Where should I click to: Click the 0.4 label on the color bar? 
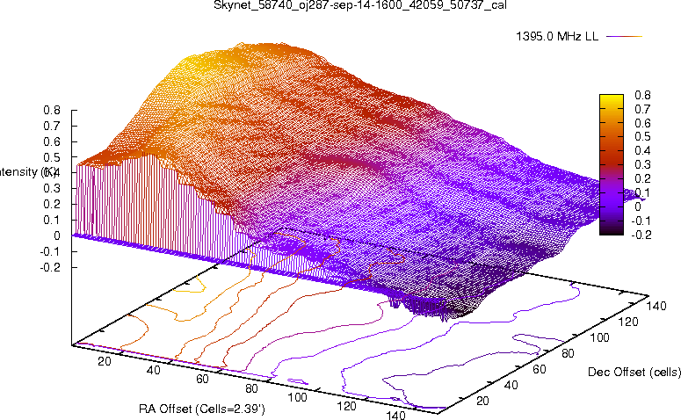click(642, 151)
